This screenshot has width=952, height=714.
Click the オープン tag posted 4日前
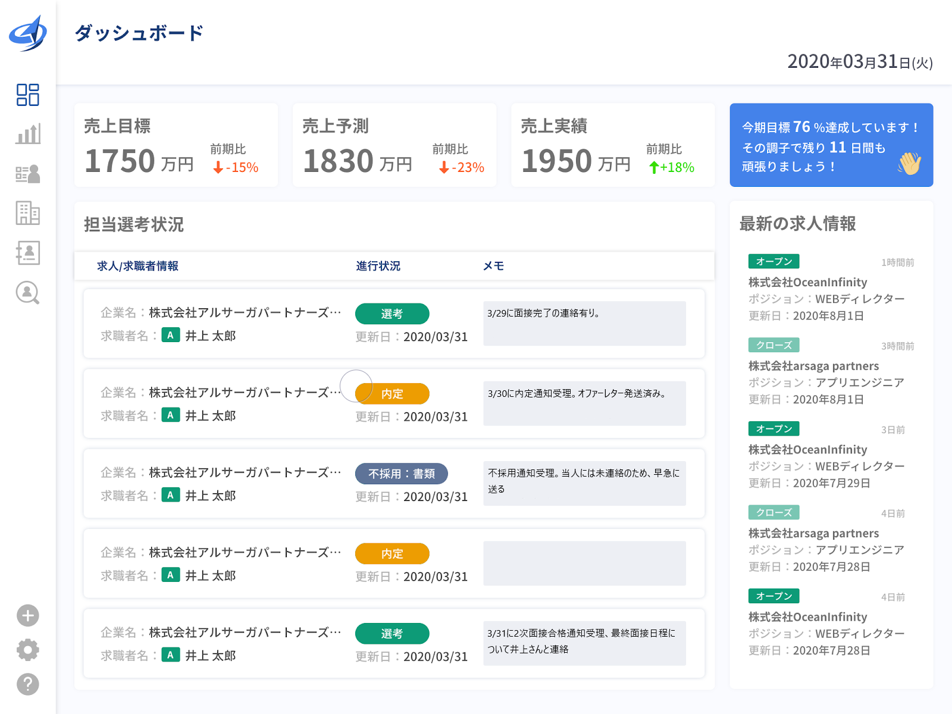773,596
